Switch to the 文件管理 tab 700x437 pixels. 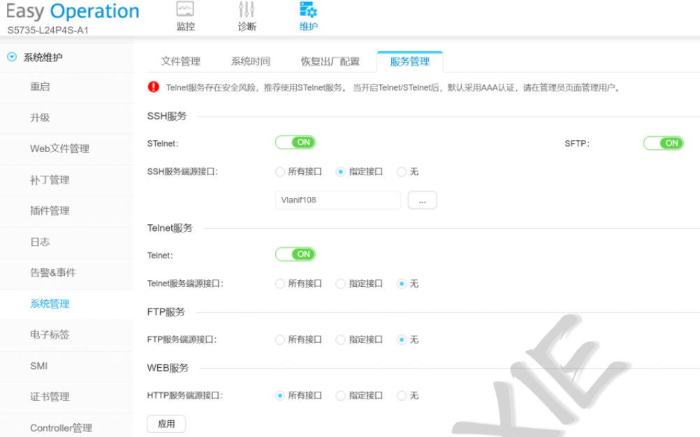coord(180,61)
